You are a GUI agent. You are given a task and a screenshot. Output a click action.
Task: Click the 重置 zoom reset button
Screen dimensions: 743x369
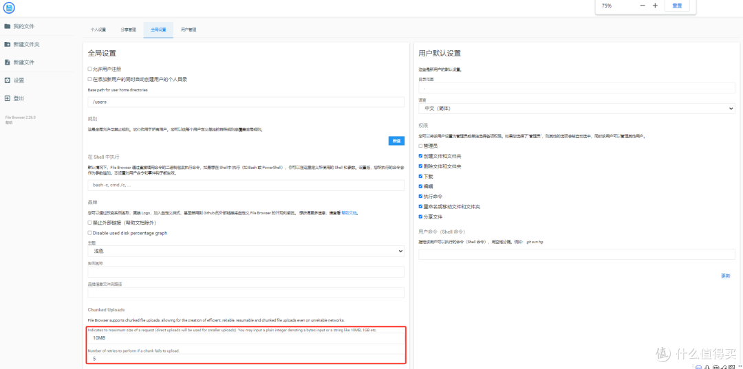[x=677, y=5]
